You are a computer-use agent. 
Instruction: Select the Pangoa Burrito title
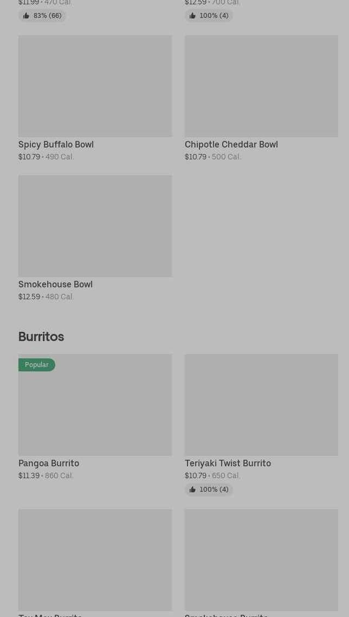(x=49, y=464)
